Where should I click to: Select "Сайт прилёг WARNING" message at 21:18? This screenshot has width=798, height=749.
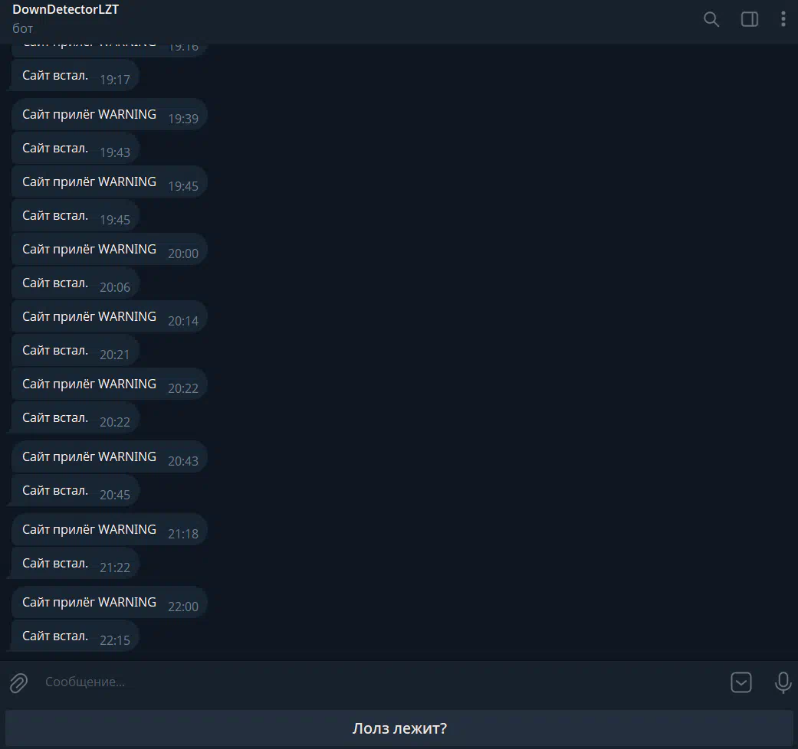pos(109,529)
